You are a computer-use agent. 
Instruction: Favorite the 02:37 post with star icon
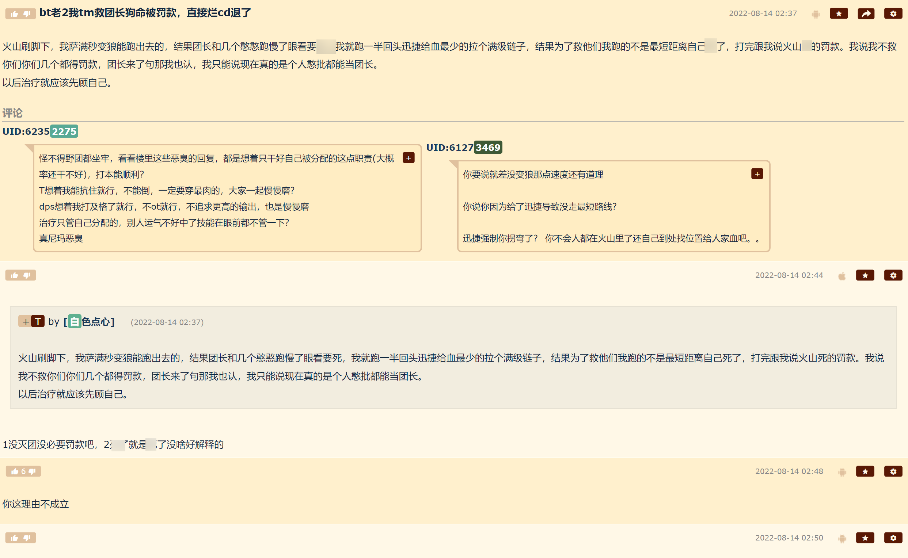[x=839, y=14]
